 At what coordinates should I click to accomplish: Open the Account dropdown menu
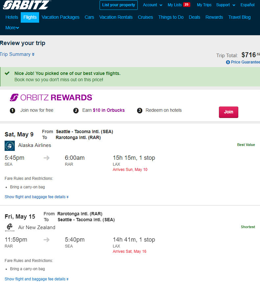153,5
